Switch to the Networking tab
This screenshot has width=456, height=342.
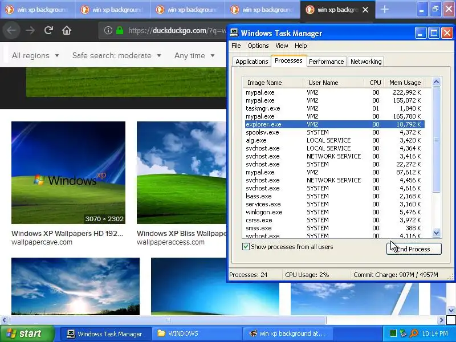[x=366, y=62]
